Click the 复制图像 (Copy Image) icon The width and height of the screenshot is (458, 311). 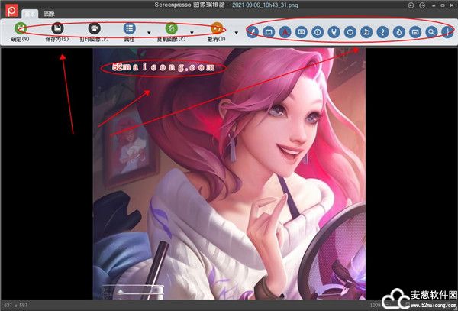click(171, 29)
